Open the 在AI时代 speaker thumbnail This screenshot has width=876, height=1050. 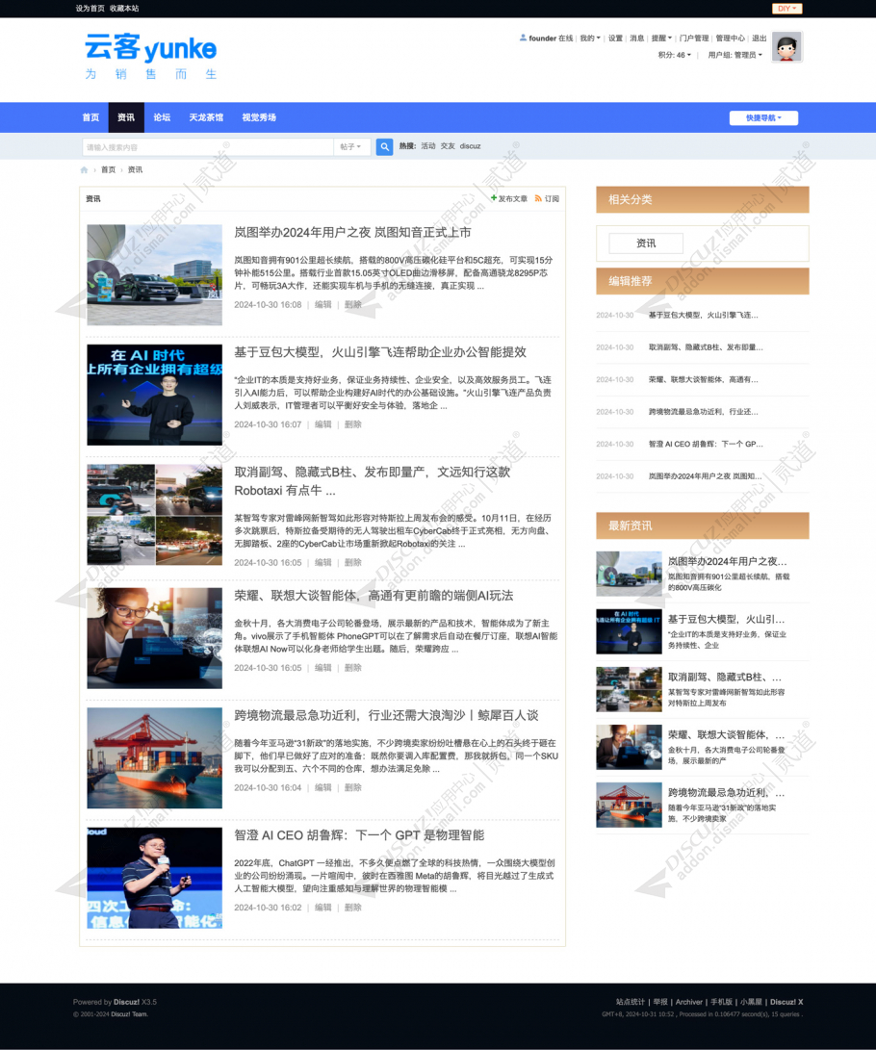(154, 395)
